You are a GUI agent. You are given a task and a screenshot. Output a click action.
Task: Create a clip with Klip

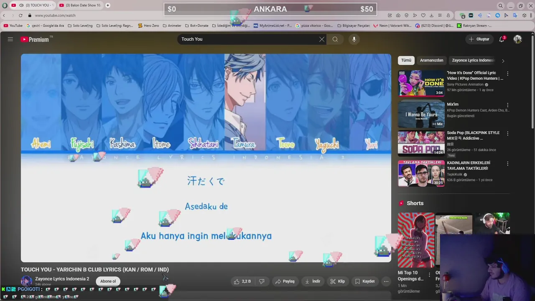coord(337,281)
